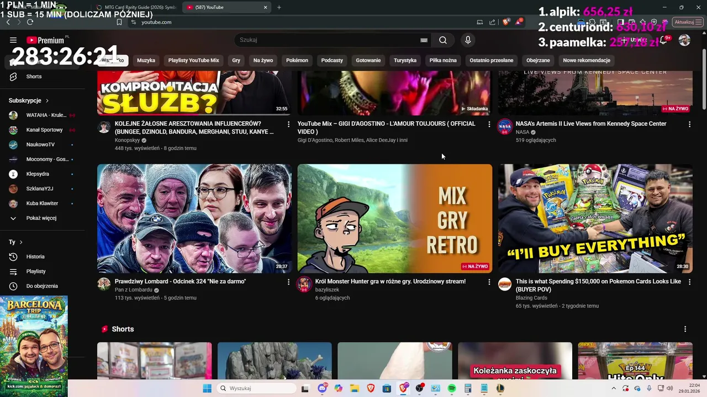
Task: Bookmark this page icon in address bar
Action: click(119, 22)
